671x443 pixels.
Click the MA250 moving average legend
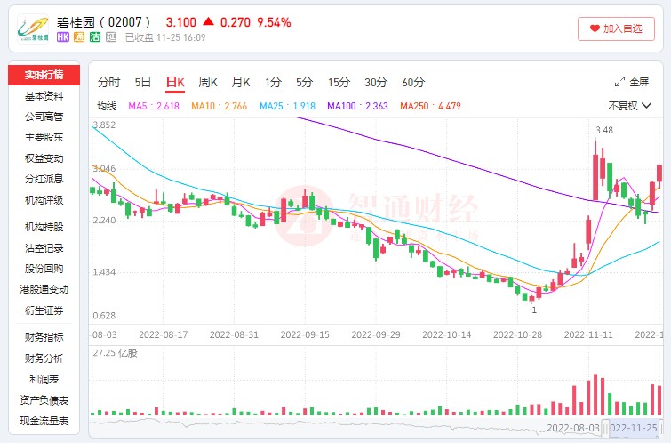pyautogui.click(x=429, y=106)
